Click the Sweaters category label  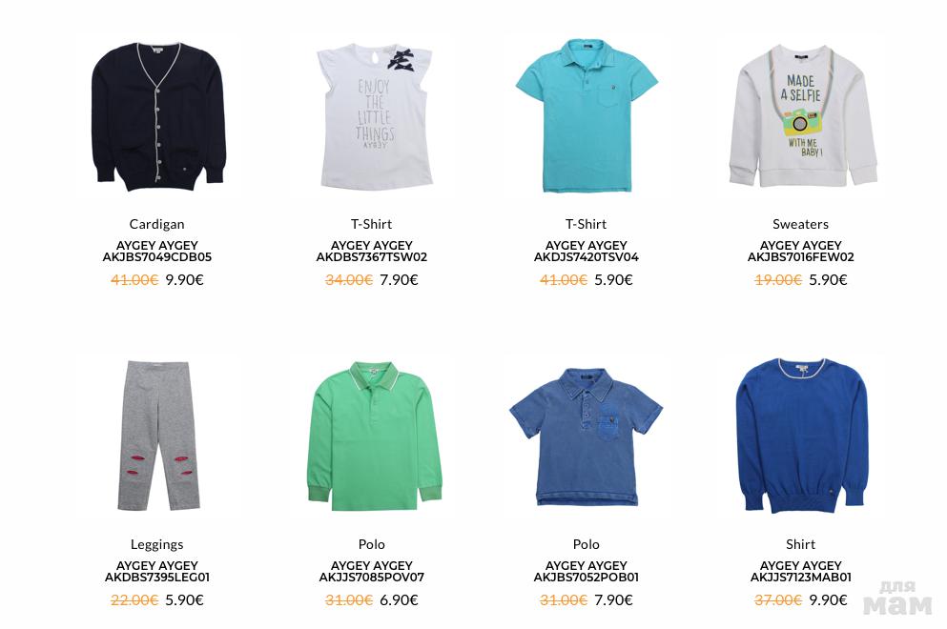coord(800,224)
